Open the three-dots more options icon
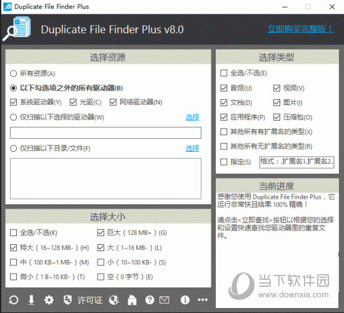The height and width of the screenshot is (313, 344). pos(203,300)
